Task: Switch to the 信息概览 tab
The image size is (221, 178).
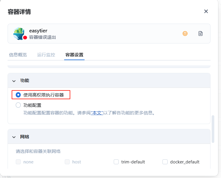Action: click(18, 55)
